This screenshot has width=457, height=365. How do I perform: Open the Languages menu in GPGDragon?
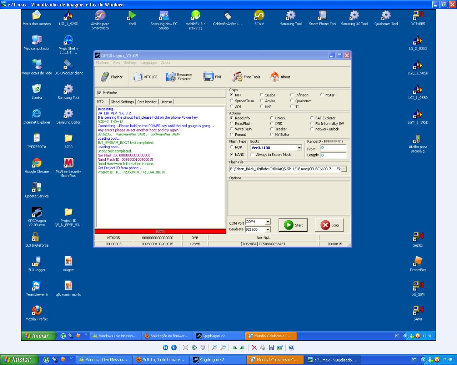[x=149, y=63]
